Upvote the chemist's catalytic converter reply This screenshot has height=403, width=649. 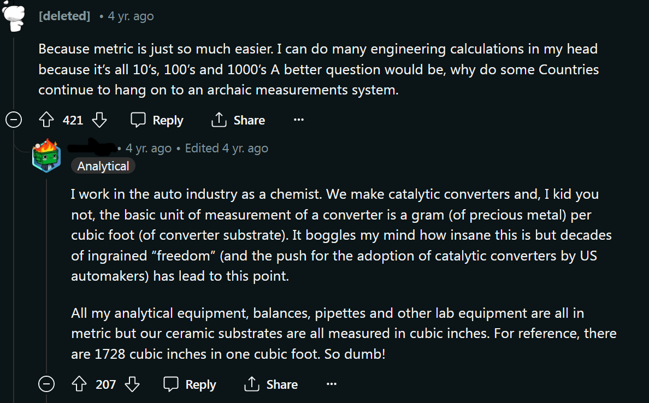coord(79,384)
